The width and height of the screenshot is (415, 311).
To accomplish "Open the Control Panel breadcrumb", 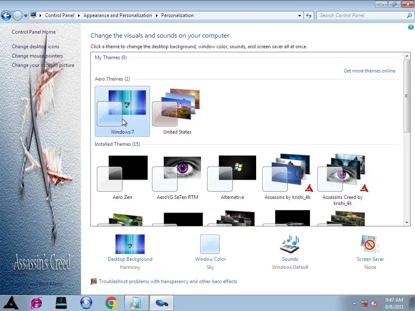I will point(60,15).
